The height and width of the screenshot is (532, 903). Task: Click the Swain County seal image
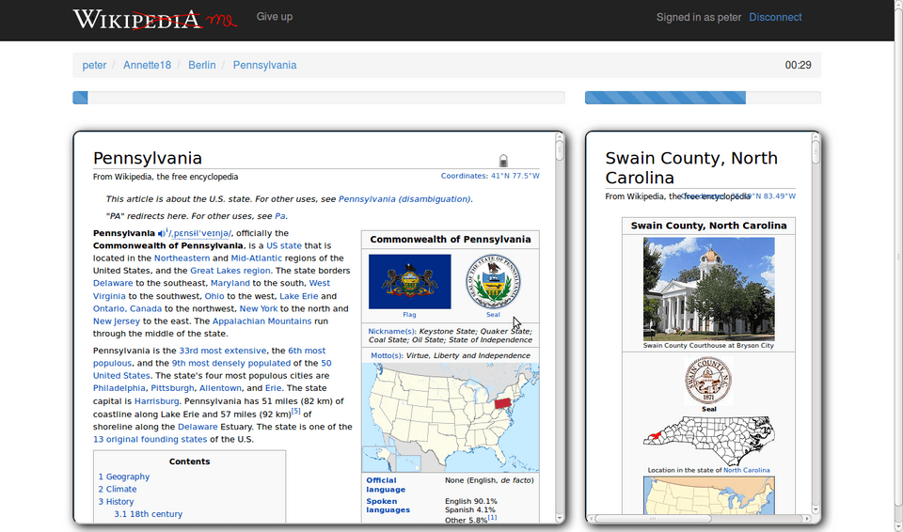point(708,381)
